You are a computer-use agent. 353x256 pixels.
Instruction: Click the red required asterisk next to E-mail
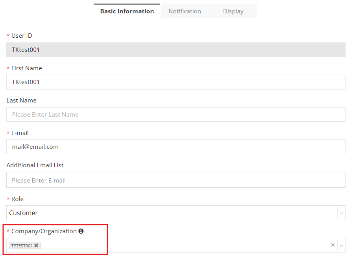7,133
